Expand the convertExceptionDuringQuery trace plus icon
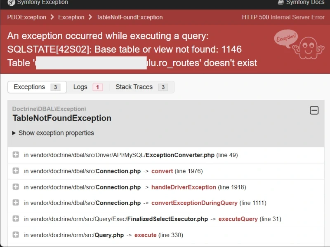 click(x=16, y=203)
